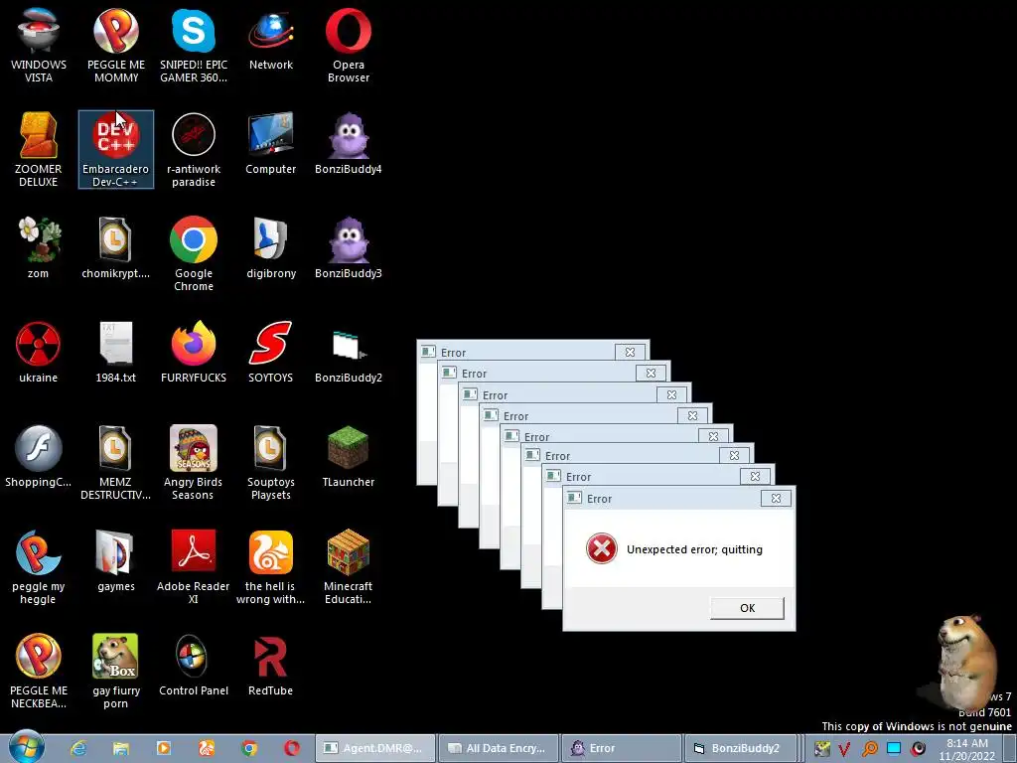Select the digibrony desktop icon

pyautogui.click(x=271, y=247)
